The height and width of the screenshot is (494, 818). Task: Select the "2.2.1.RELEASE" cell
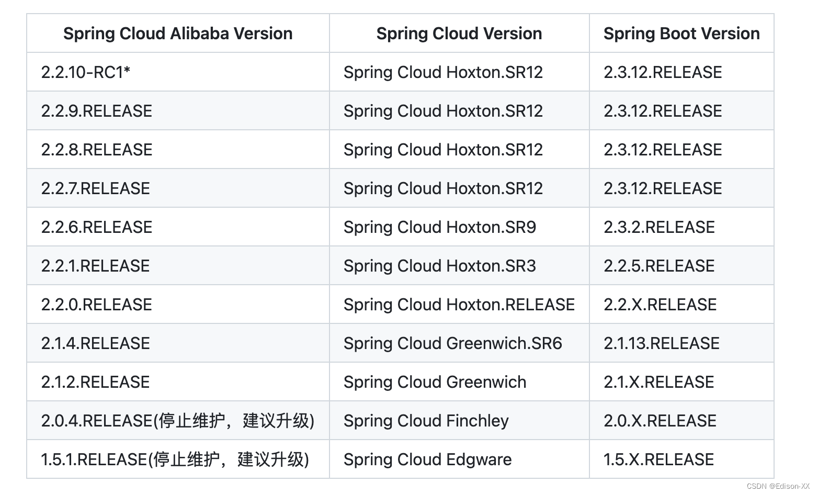coord(178,266)
